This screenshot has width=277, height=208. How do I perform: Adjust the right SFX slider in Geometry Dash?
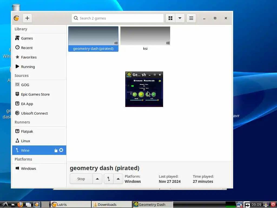point(152,100)
